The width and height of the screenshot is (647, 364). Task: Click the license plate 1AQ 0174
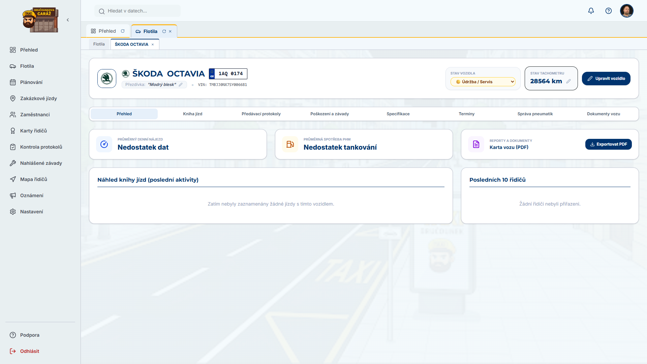click(228, 74)
